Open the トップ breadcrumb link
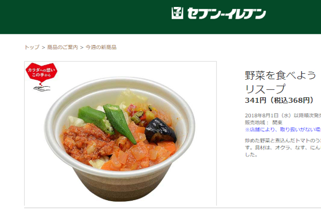Image resolution: width=321 pixels, height=214 pixels. tap(32, 47)
